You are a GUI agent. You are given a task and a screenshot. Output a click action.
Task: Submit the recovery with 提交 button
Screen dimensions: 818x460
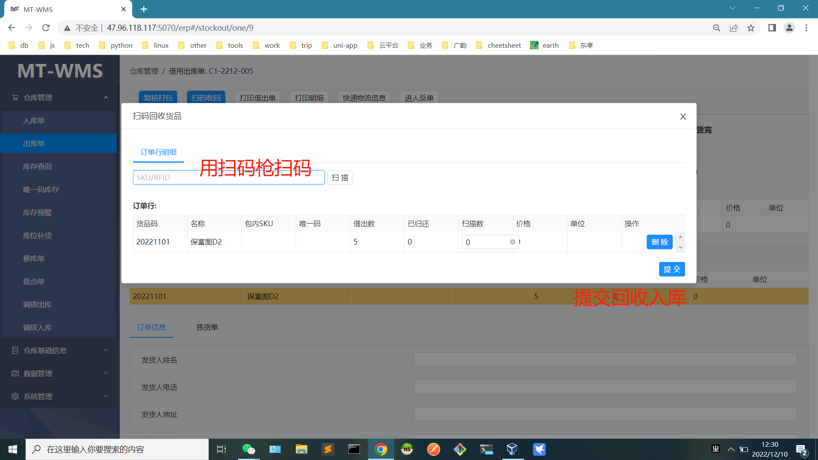coord(672,269)
